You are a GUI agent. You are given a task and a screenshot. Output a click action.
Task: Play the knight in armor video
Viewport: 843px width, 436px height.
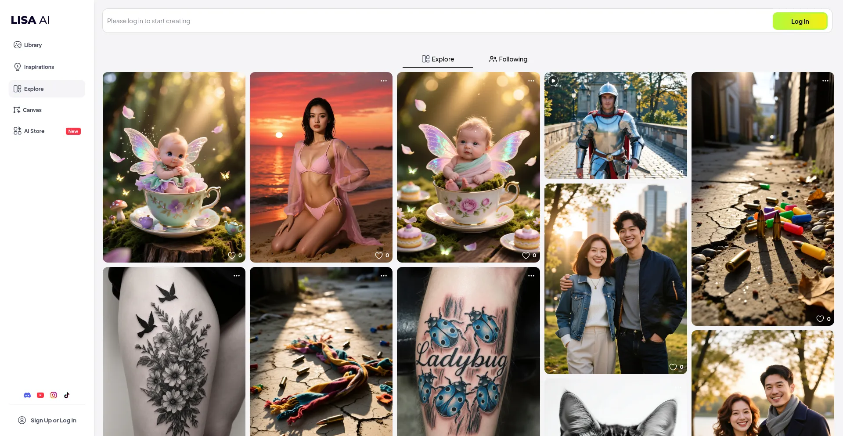click(553, 81)
